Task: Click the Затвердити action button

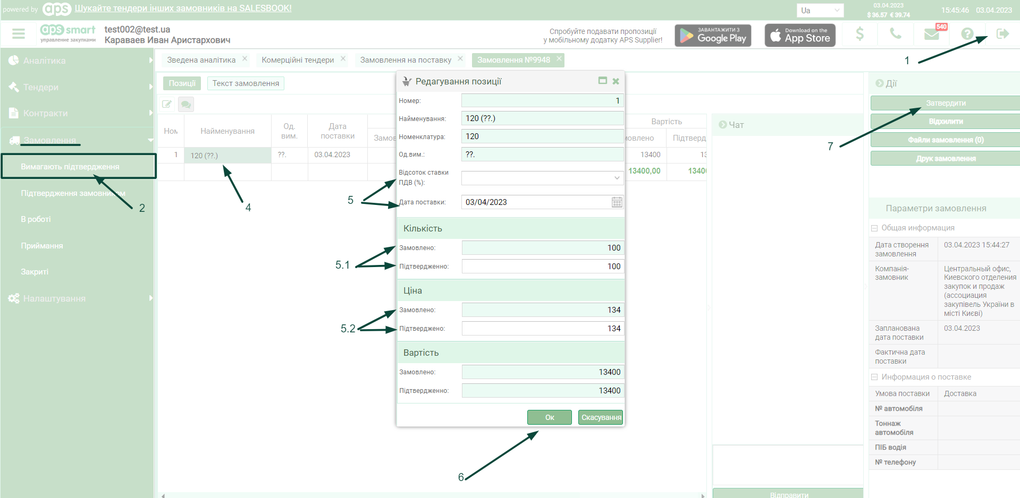Action: [x=946, y=103]
